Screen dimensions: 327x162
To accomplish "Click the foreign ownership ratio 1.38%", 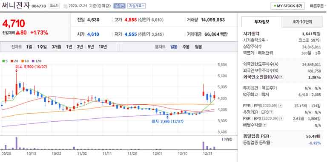I will pos(315,77).
